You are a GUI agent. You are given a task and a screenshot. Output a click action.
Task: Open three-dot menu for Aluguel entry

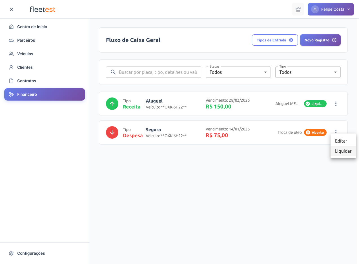336,104
